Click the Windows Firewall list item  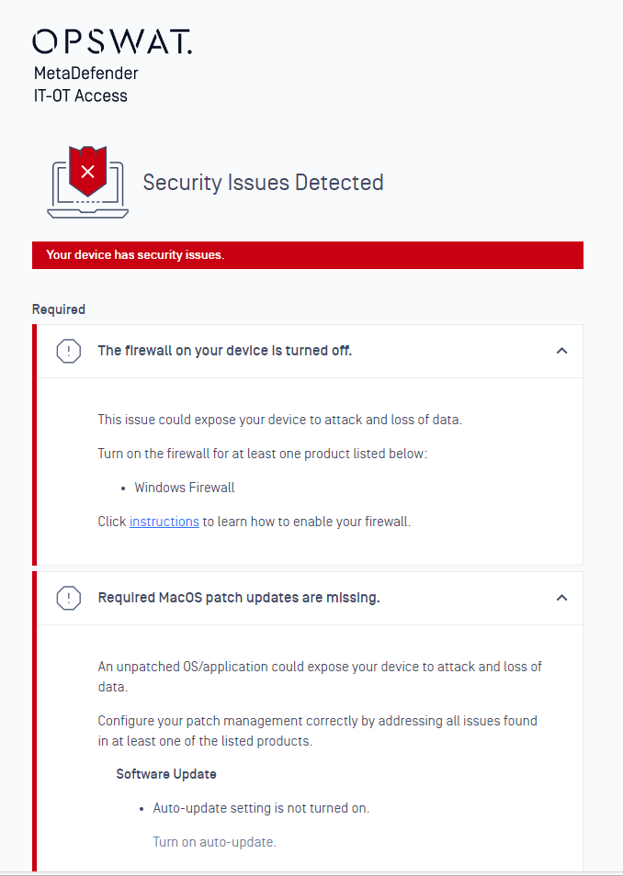point(185,488)
